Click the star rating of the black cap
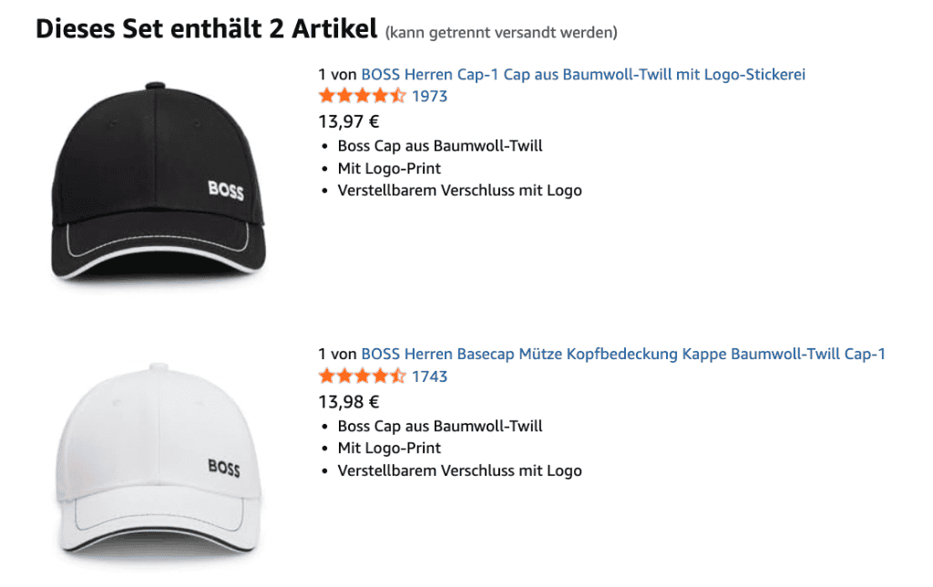This screenshot has height=587, width=933. (x=363, y=96)
